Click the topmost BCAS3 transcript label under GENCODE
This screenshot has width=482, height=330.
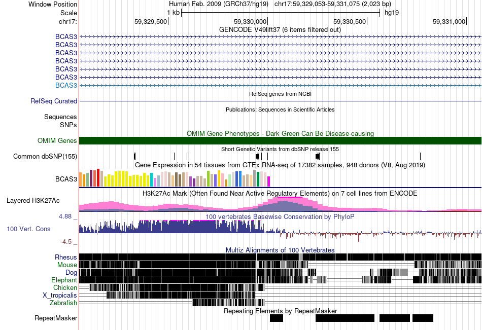click(66, 37)
